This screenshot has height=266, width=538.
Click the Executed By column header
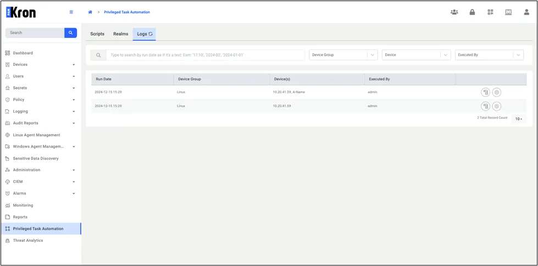tap(409, 79)
